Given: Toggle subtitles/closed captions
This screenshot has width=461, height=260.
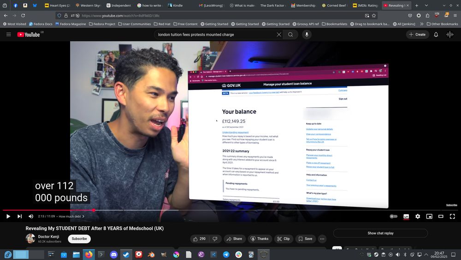Looking at the screenshot, I should (406, 217).
